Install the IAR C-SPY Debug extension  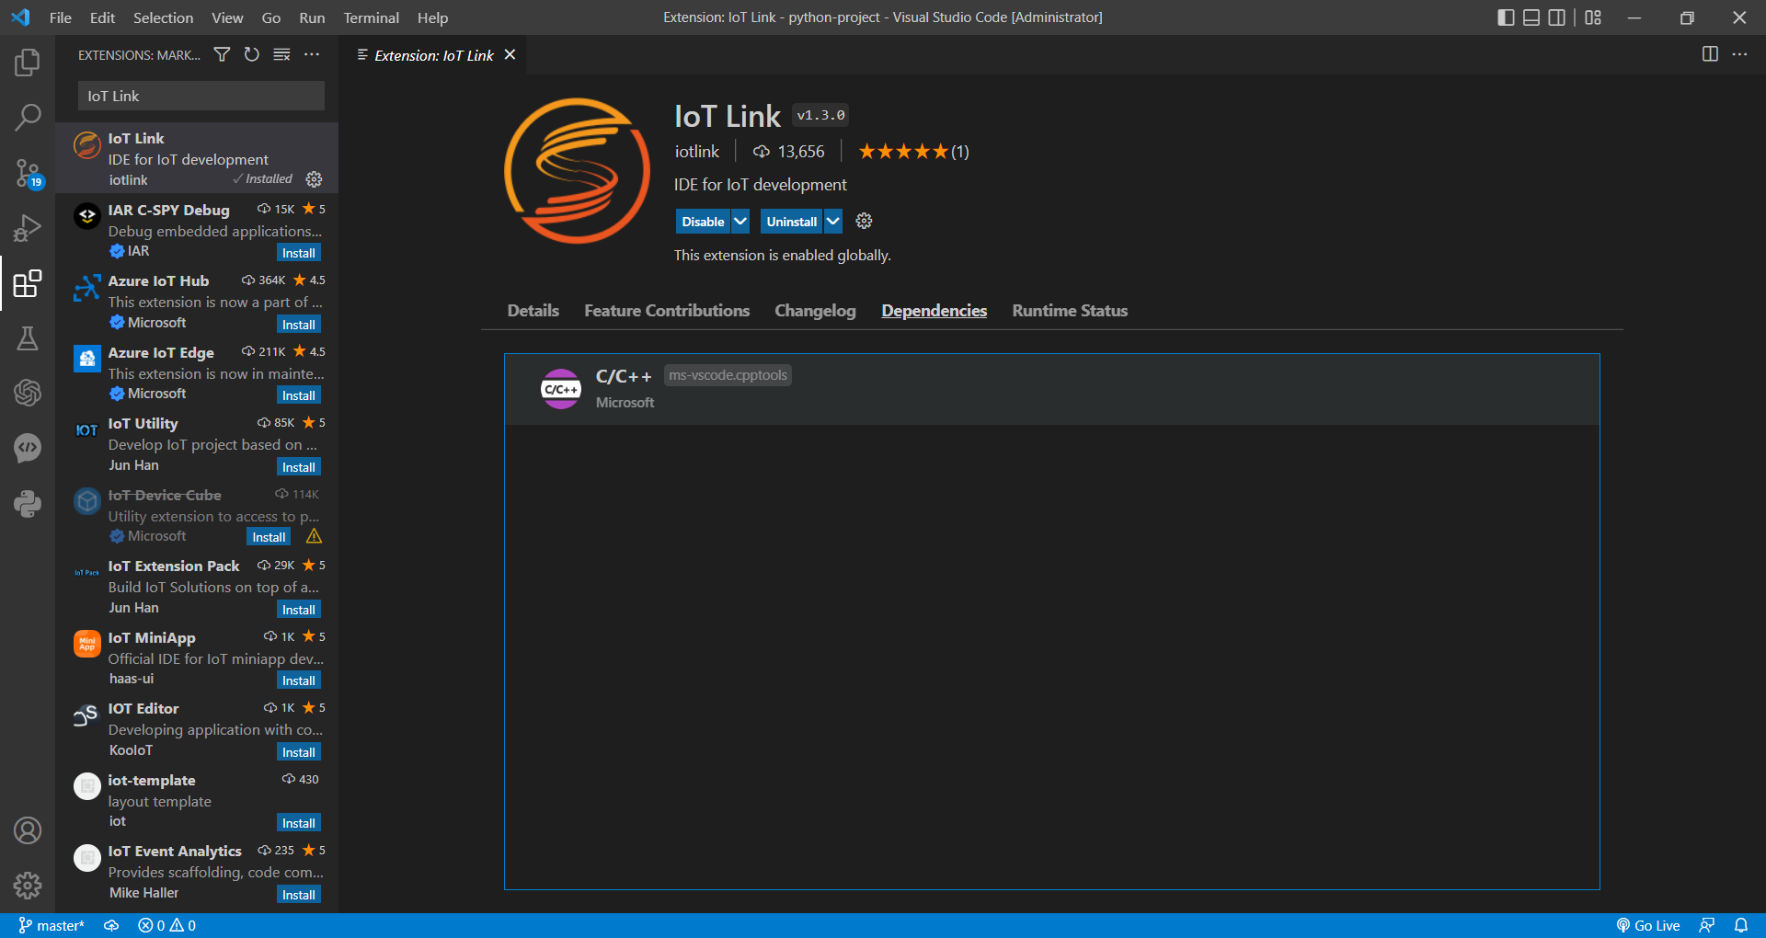(x=299, y=253)
